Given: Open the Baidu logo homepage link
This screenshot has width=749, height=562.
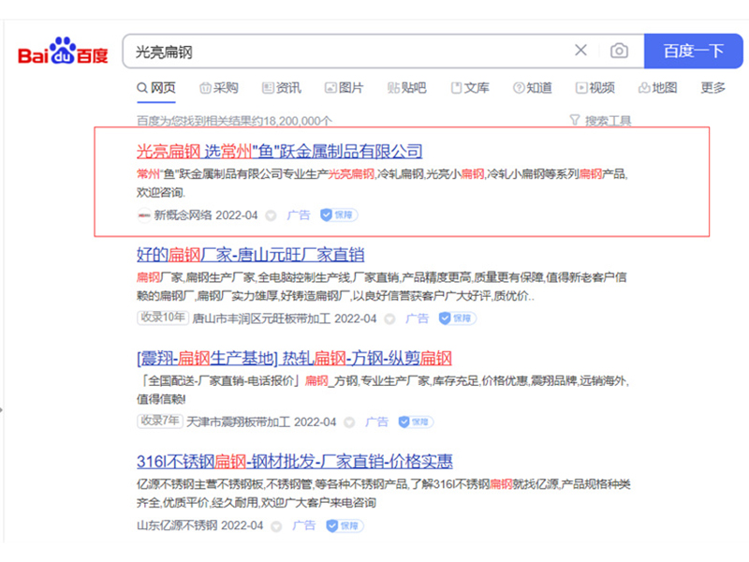Looking at the screenshot, I should click(x=63, y=51).
